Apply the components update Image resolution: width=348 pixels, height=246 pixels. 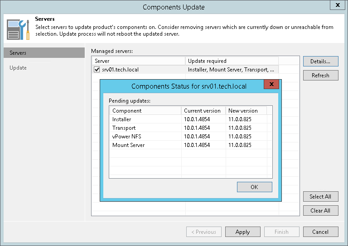coord(242,232)
